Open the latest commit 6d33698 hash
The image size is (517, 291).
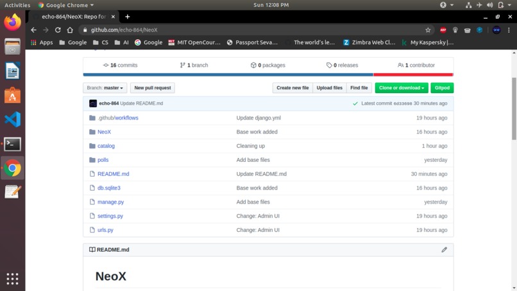click(x=403, y=103)
